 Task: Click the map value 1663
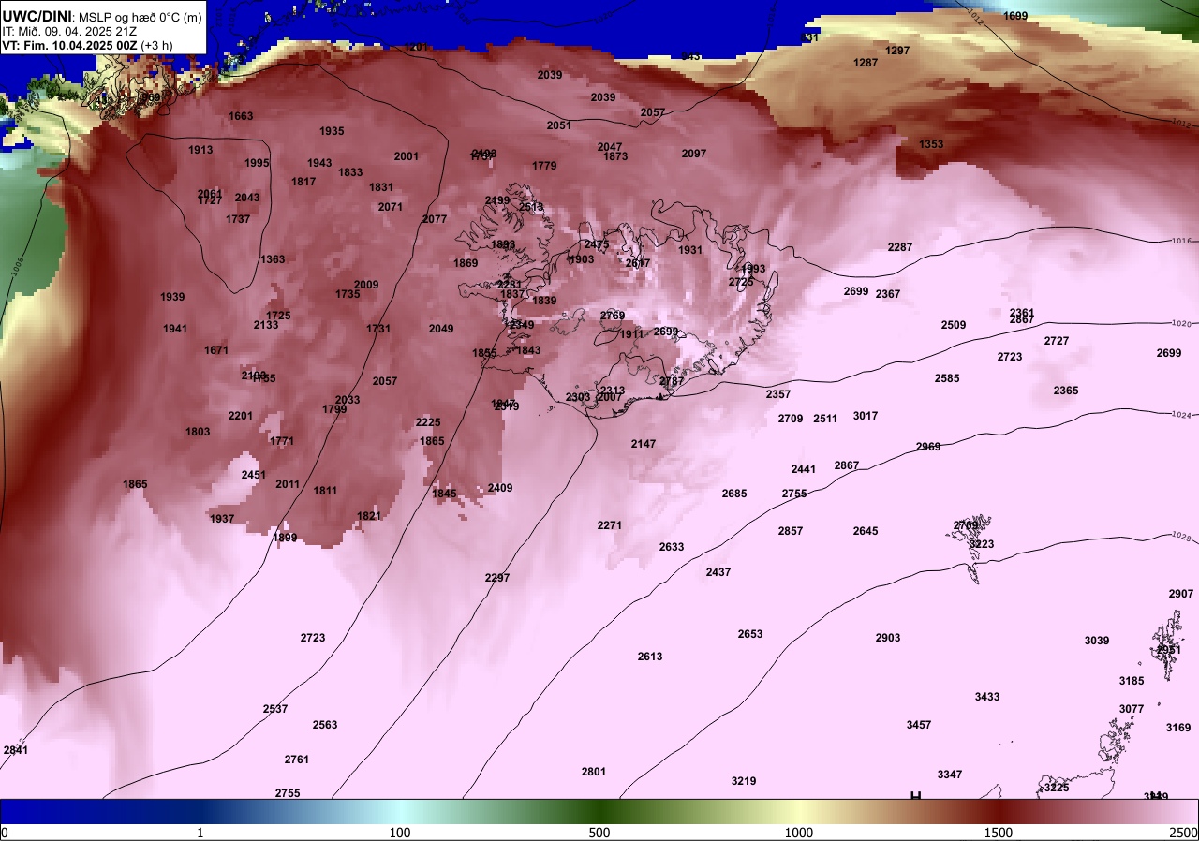241,116
